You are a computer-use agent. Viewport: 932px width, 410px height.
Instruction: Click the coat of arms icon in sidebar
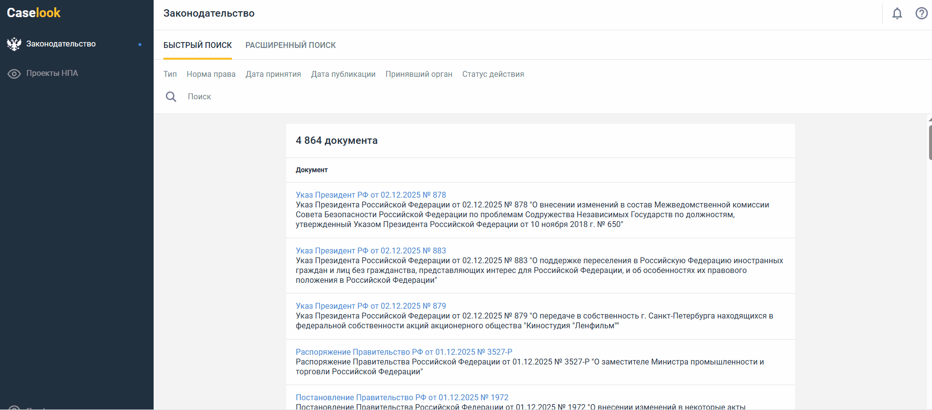coord(14,44)
